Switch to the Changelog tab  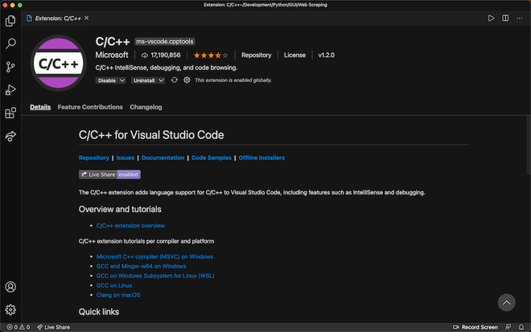(x=146, y=107)
